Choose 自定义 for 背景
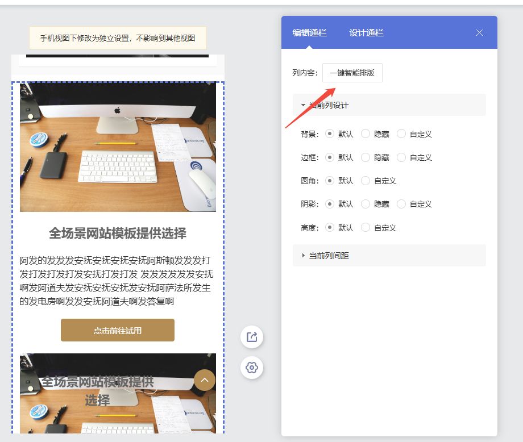The width and height of the screenshot is (523, 442). [x=401, y=134]
